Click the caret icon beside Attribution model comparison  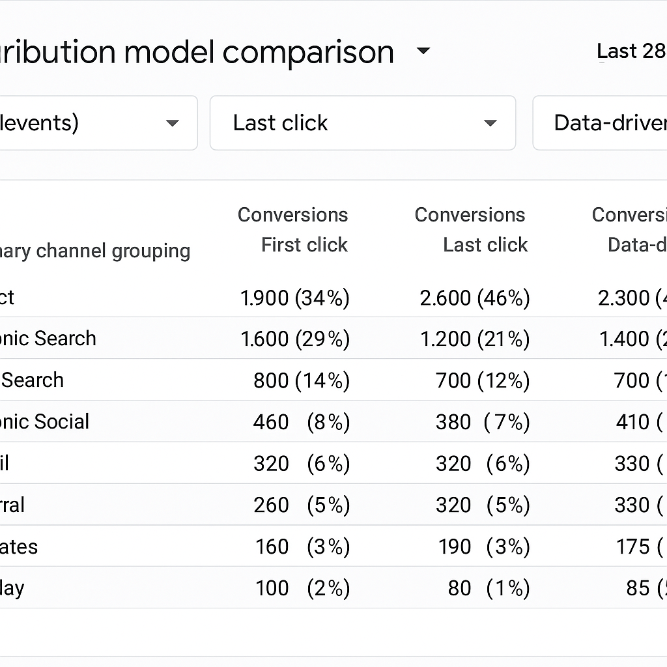tap(423, 51)
